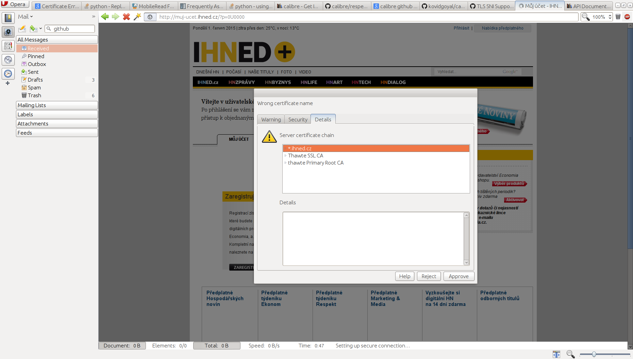Image resolution: width=633 pixels, height=359 pixels.
Task: Expand thawte Primary Root CA certificate
Action: point(285,163)
